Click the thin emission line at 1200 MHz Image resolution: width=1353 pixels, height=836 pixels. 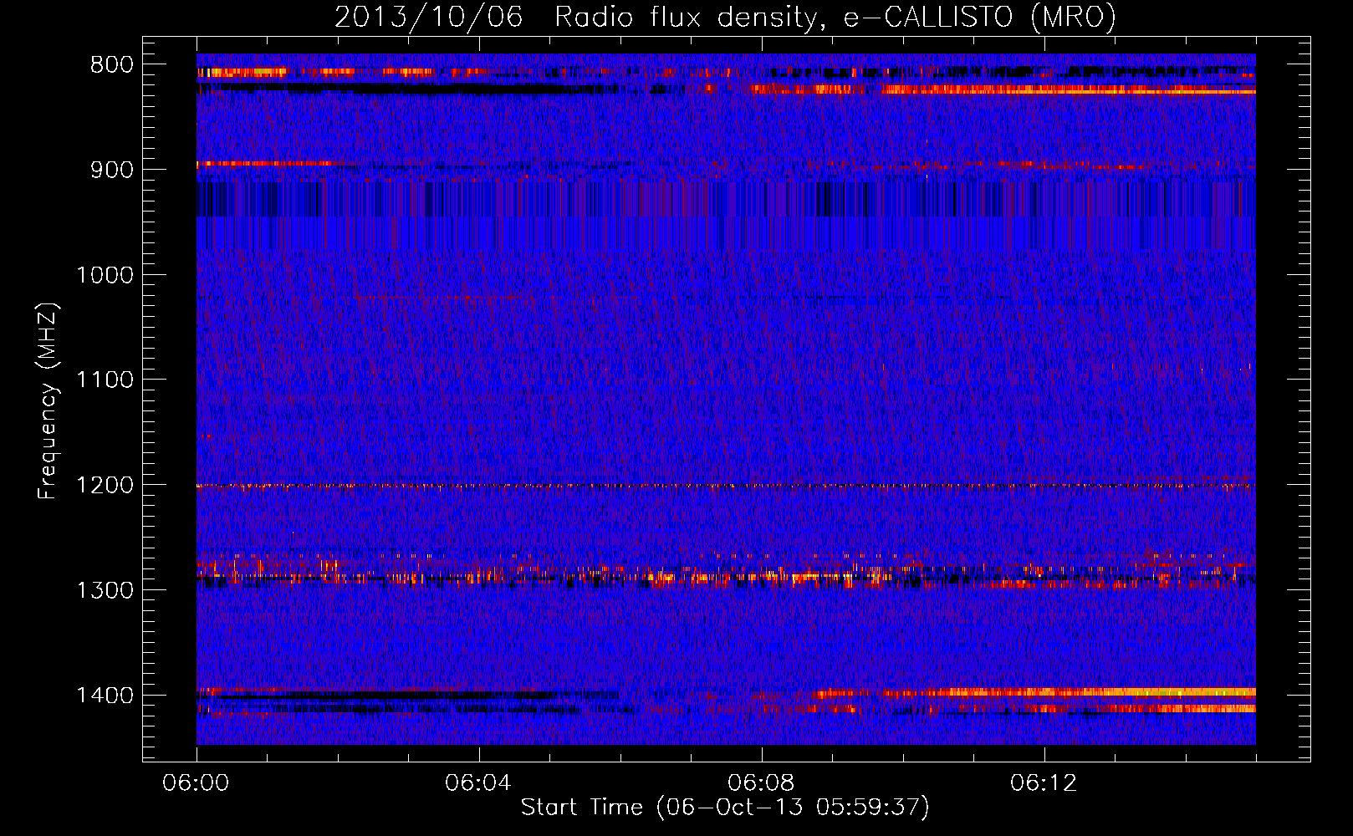coord(726,486)
